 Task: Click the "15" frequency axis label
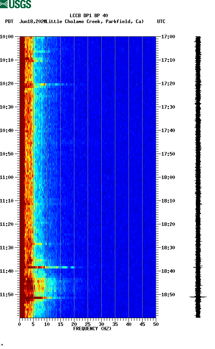coord(60,324)
